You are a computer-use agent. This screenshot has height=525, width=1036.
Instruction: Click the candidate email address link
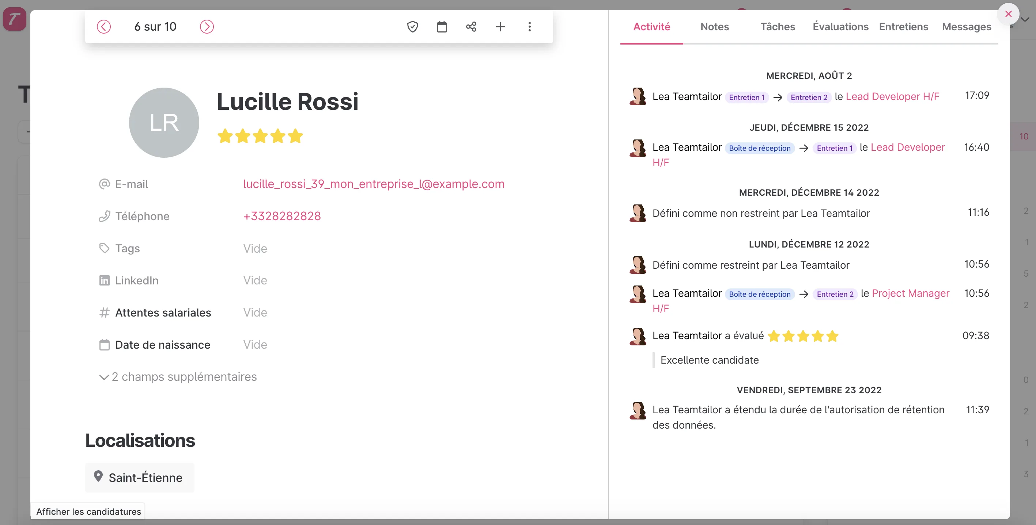[374, 184]
